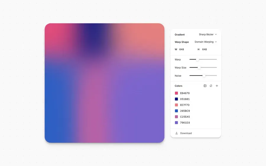
Task: Click the extract-colors-from-image icon
Action: 205,86
